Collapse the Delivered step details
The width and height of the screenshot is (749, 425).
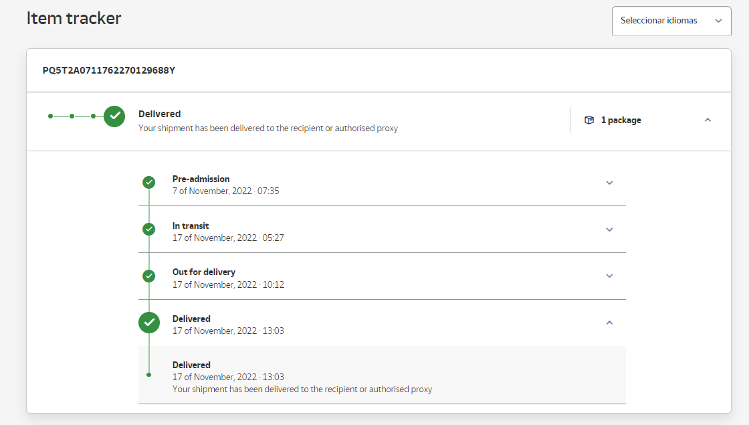[x=609, y=323]
